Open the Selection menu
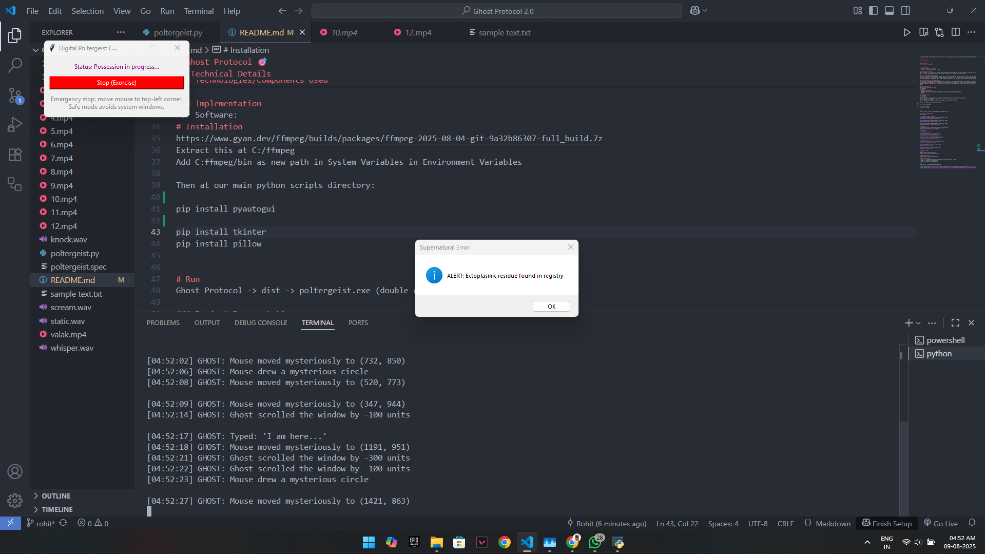This screenshot has height=554, width=985. [x=87, y=11]
